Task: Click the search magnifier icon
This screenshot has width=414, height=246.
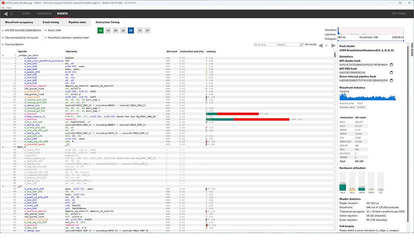Action: tap(301, 45)
